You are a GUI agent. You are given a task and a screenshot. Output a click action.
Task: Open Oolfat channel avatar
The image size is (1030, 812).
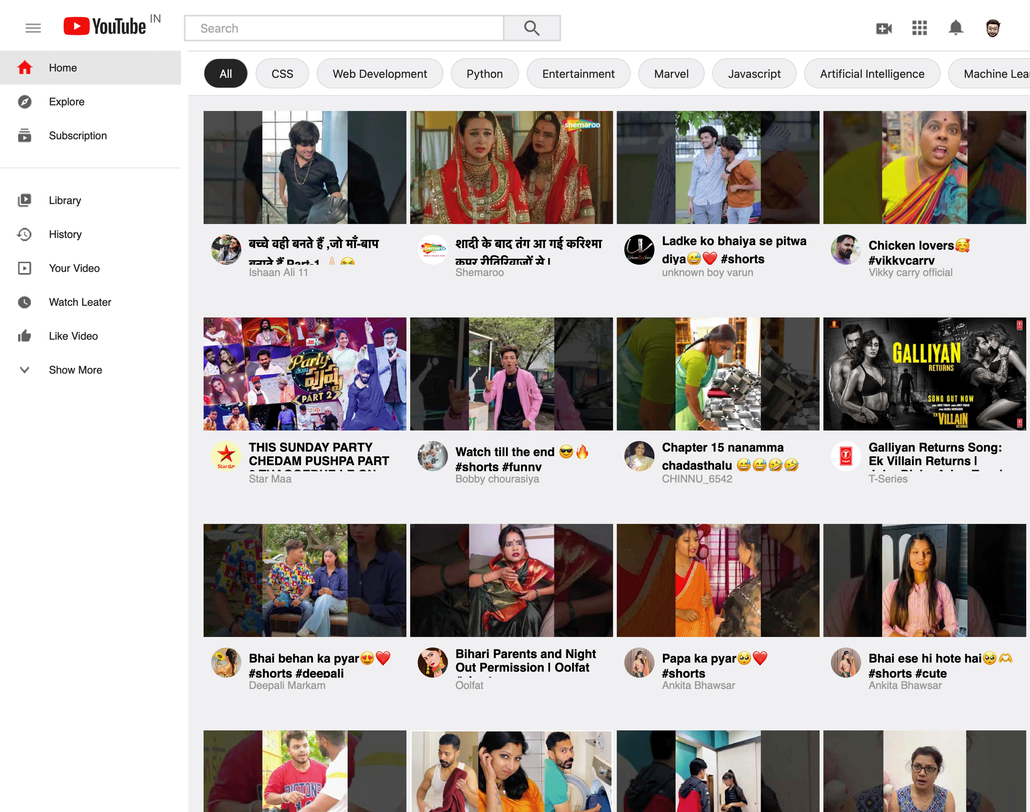tap(433, 662)
